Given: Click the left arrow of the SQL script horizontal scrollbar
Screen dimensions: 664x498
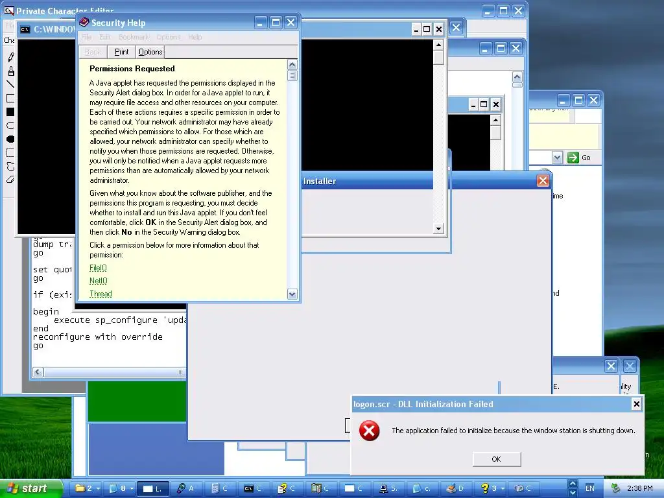Looking at the screenshot, I should pyautogui.click(x=38, y=372).
